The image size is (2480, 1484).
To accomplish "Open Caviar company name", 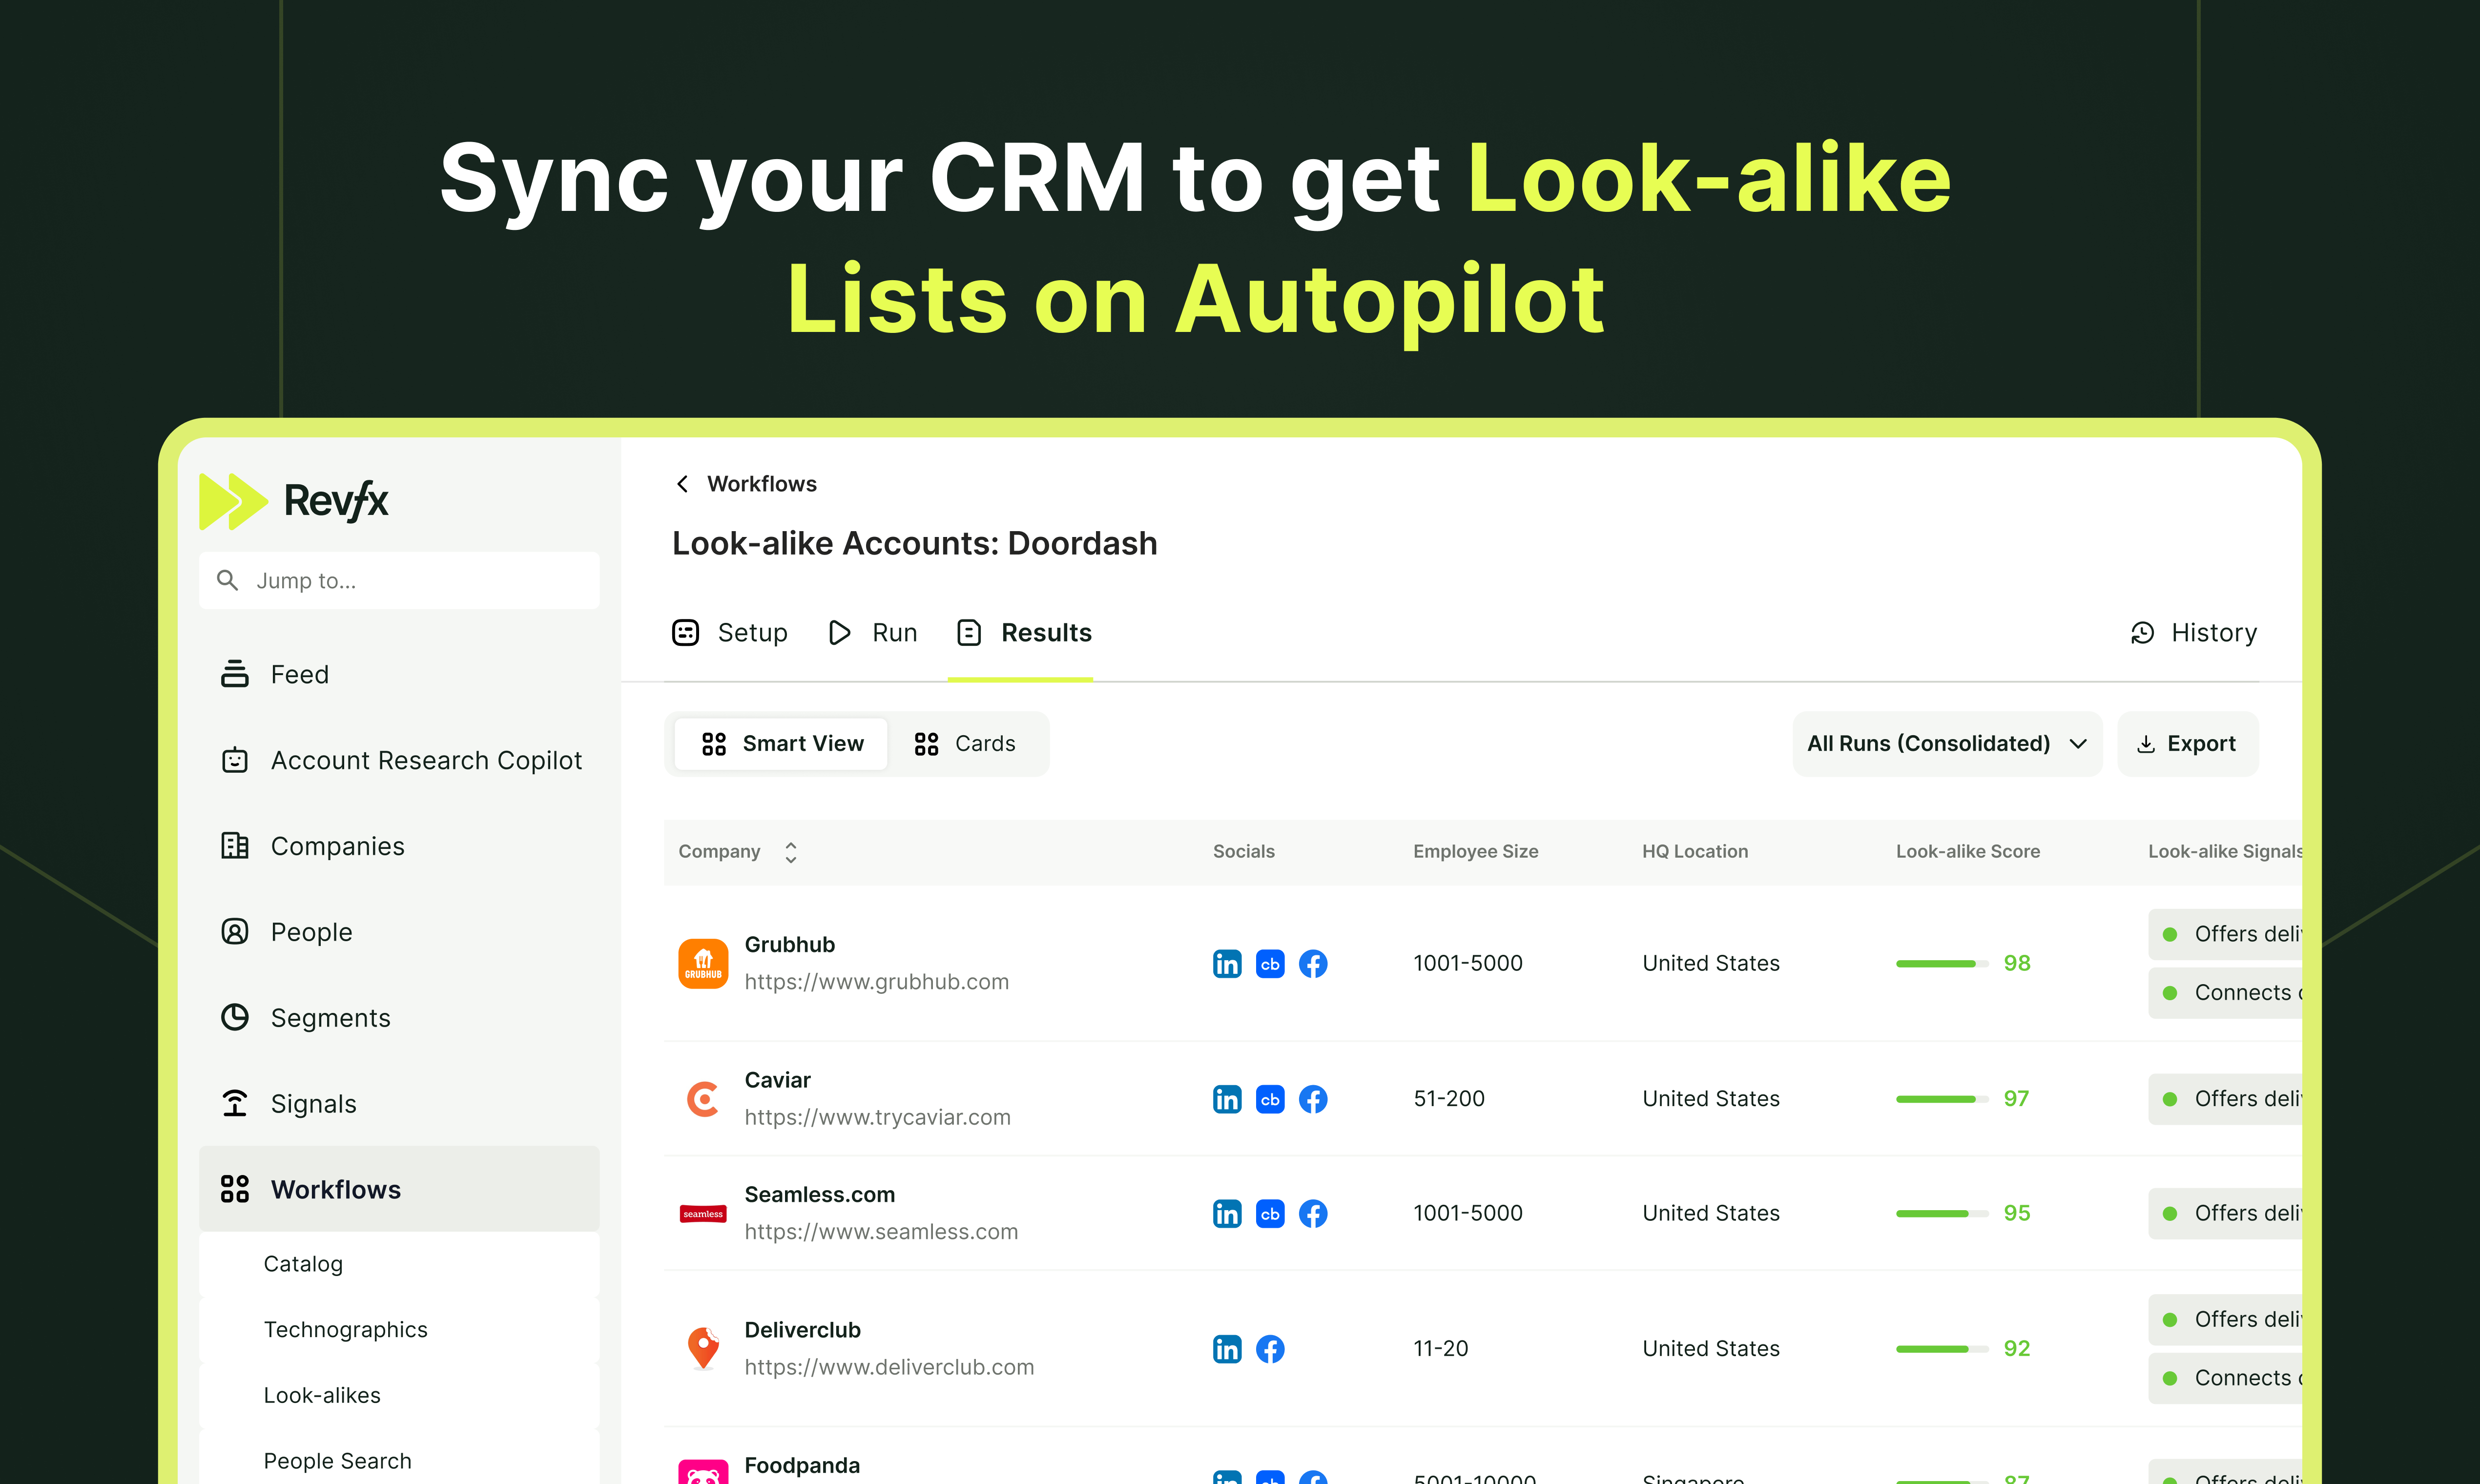I will click(778, 1080).
